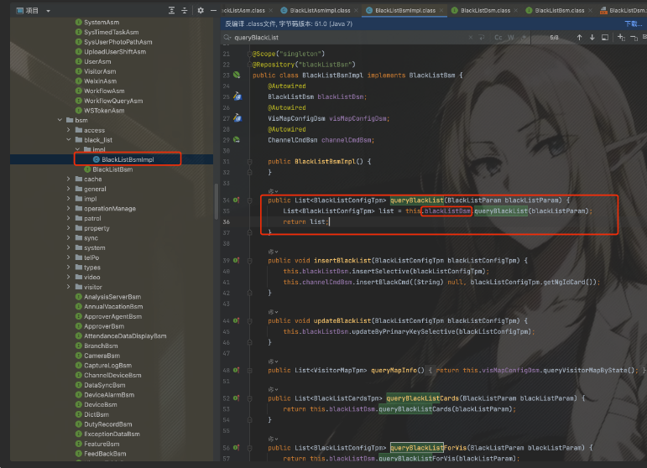This screenshot has width=647, height=468.
Task: Collapse the impl folder under black_list
Action: pyautogui.click(x=77, y=149)
